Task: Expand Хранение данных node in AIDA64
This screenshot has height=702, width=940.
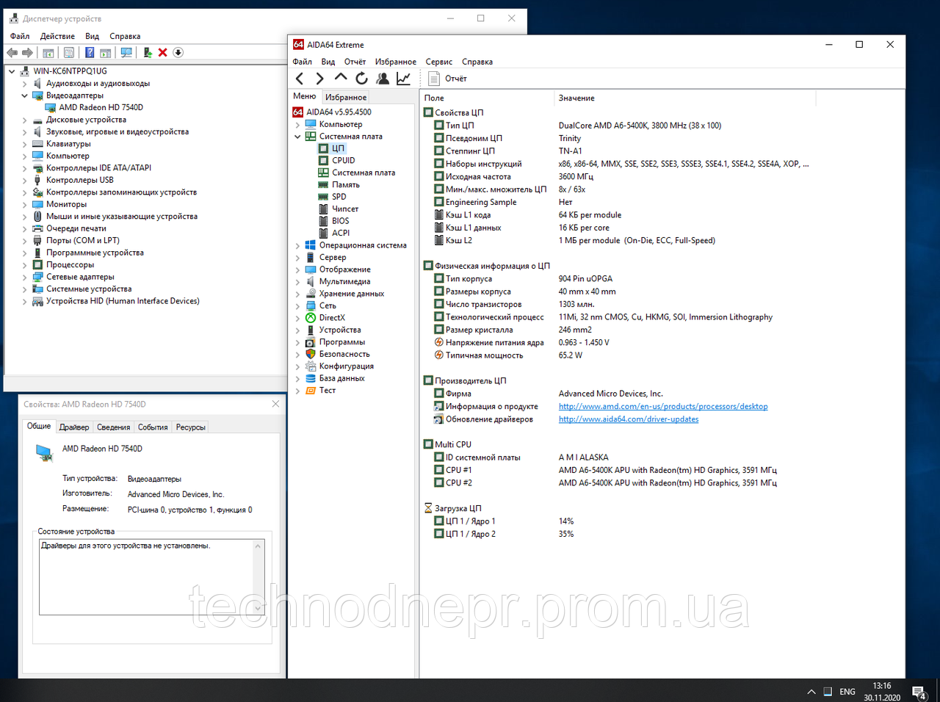Action: 297,294
